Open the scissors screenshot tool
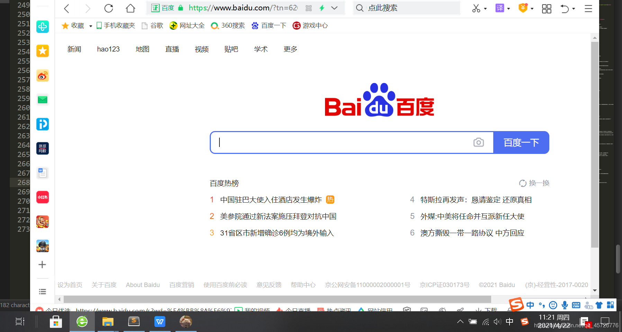Viewport: 622px width, 332px height. pos(476,8)
